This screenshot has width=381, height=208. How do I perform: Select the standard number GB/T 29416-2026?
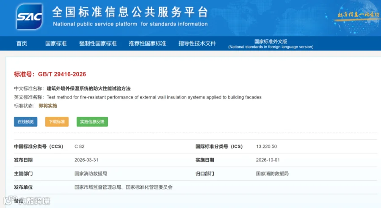click(62, 74)
